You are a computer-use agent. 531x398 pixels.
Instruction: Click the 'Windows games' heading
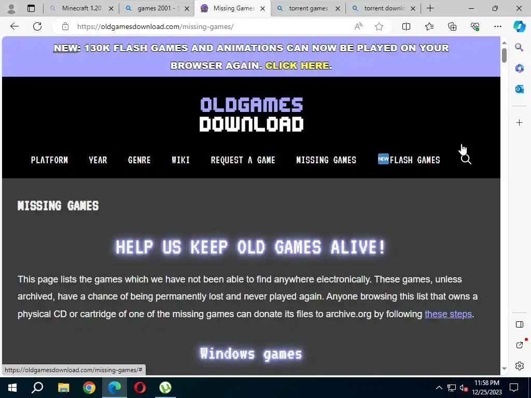[x=251, y=353]
